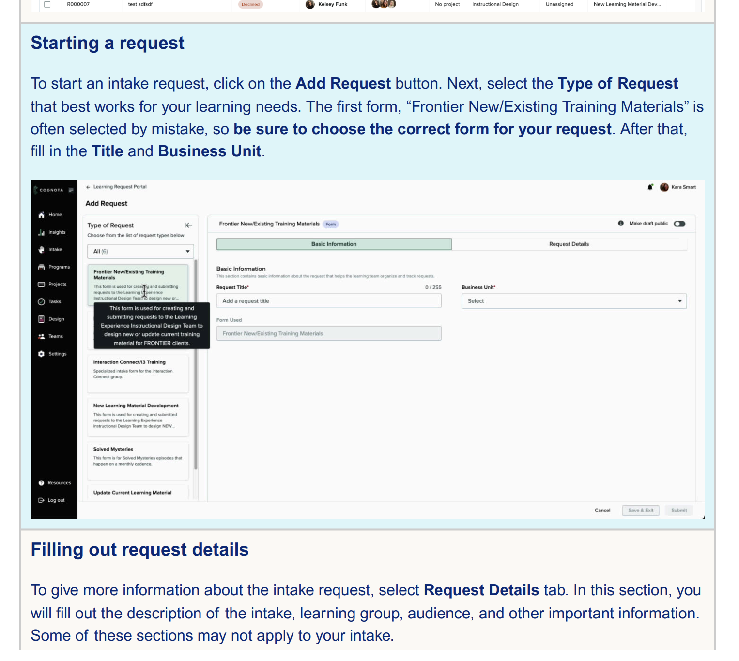Select the Frontier New/Existing Training Materials card
739x661 pixels.
pyautogui.click(x=138, y=285)
